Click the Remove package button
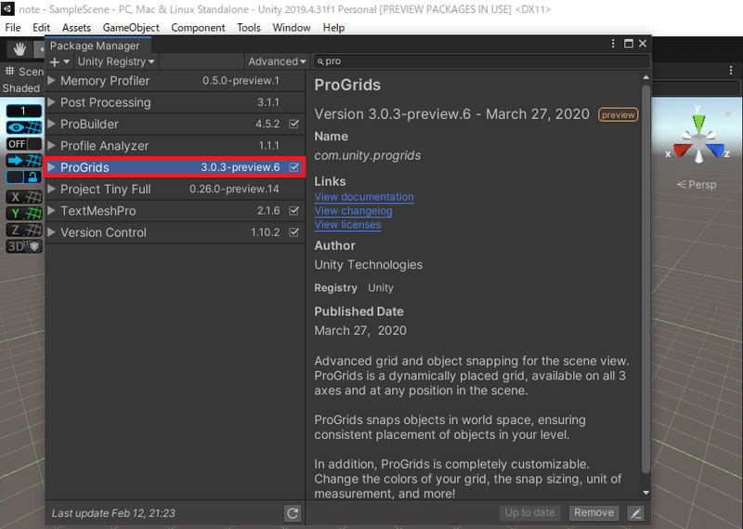Screen dimensions: 743x529 pos(593,512)
